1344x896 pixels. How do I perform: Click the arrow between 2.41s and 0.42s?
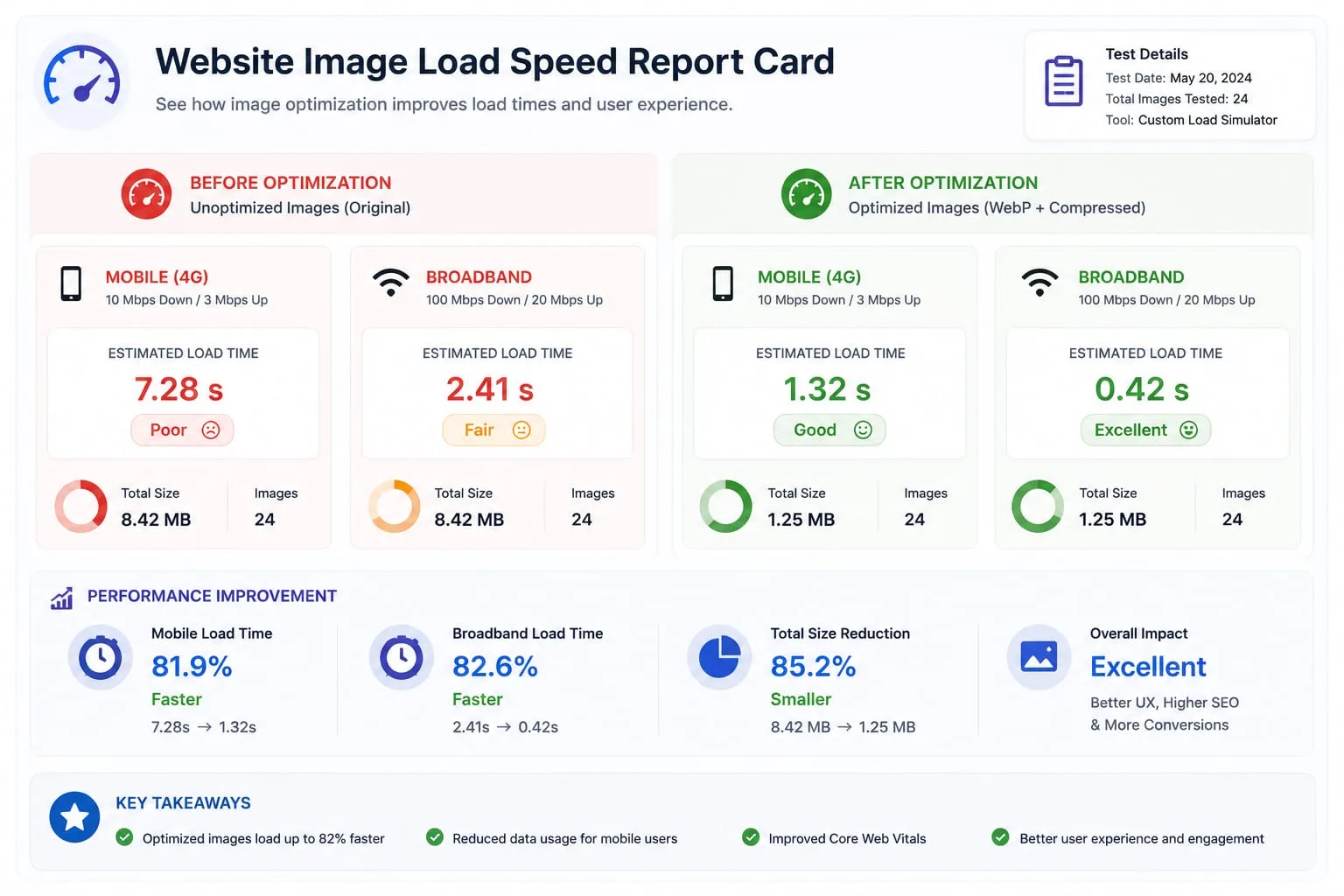(x=504, y=727)
